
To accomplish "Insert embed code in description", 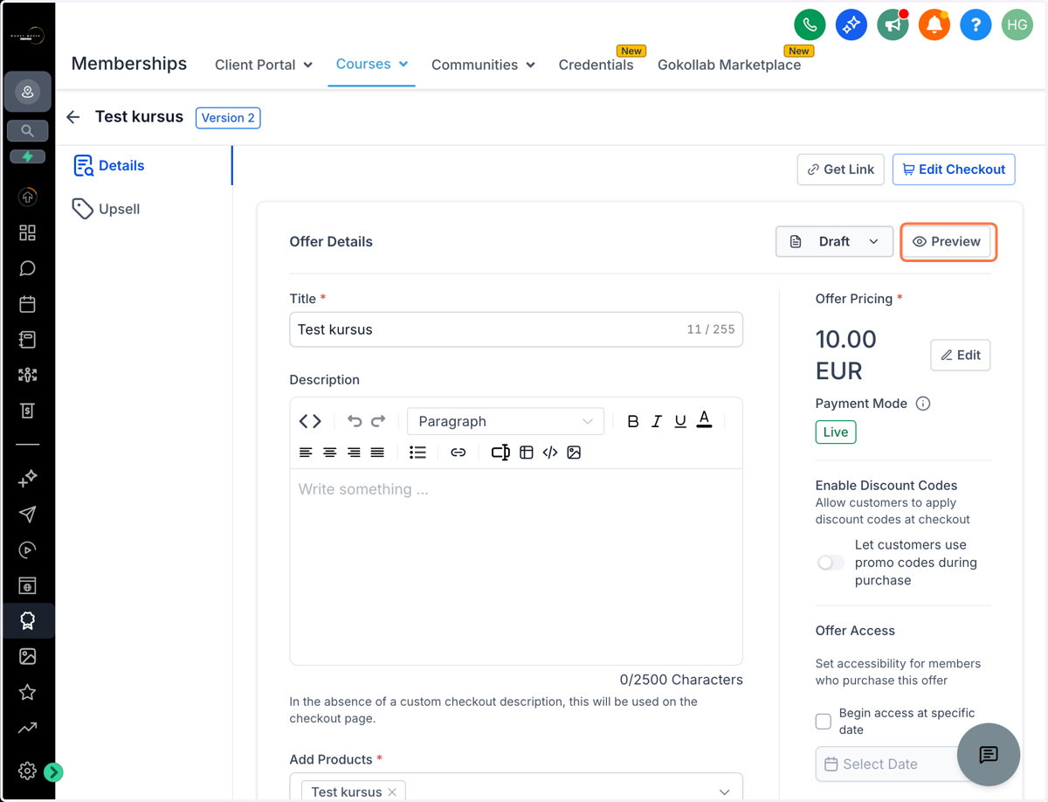I will coord(550,453).
